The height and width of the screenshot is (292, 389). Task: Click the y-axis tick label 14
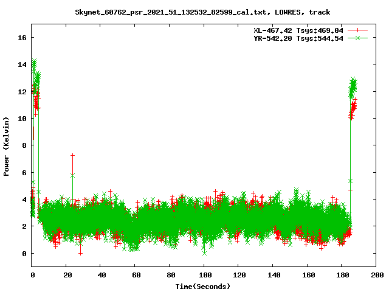point(22,64)
